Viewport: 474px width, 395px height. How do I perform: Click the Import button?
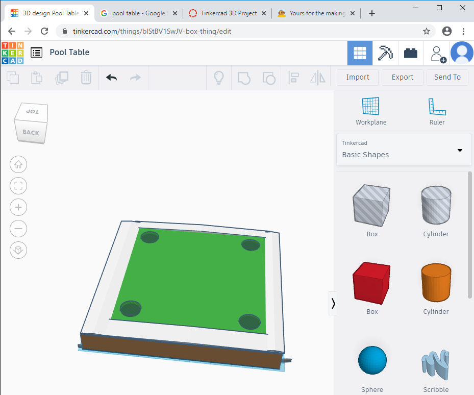click(358, 78)
